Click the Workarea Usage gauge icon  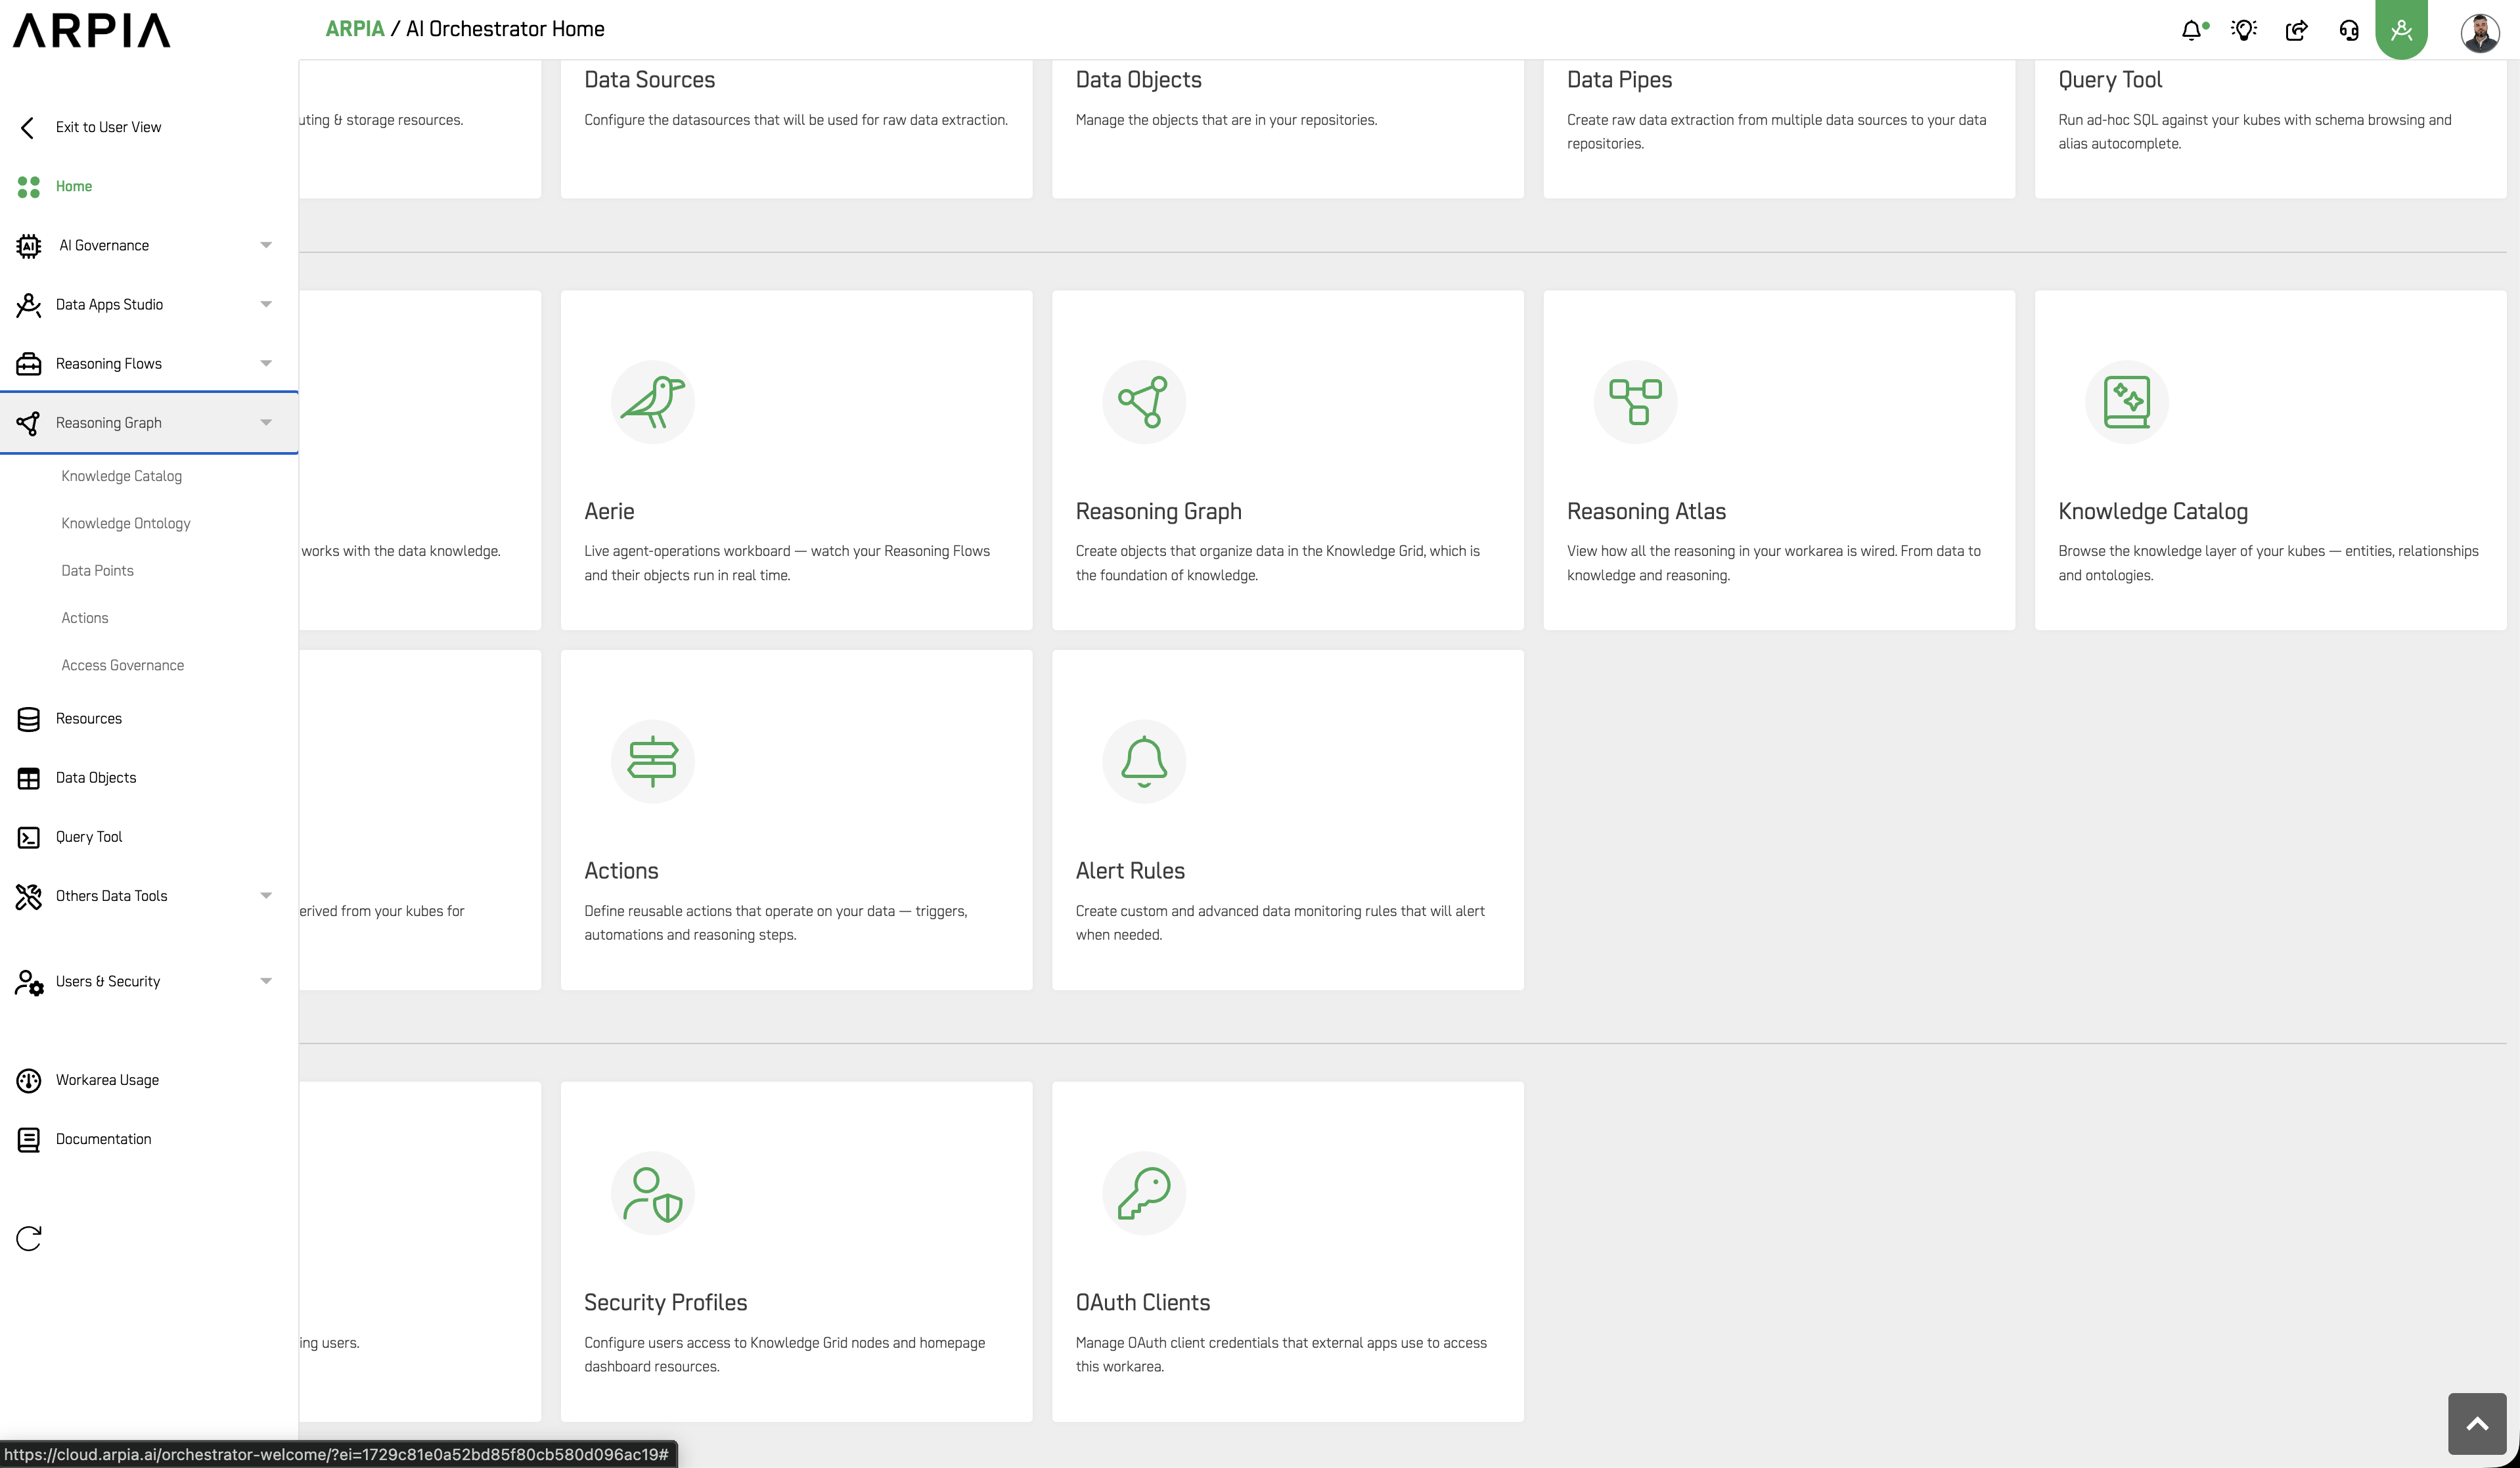(29, 1080)
